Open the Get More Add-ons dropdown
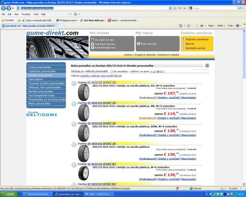 93,20
